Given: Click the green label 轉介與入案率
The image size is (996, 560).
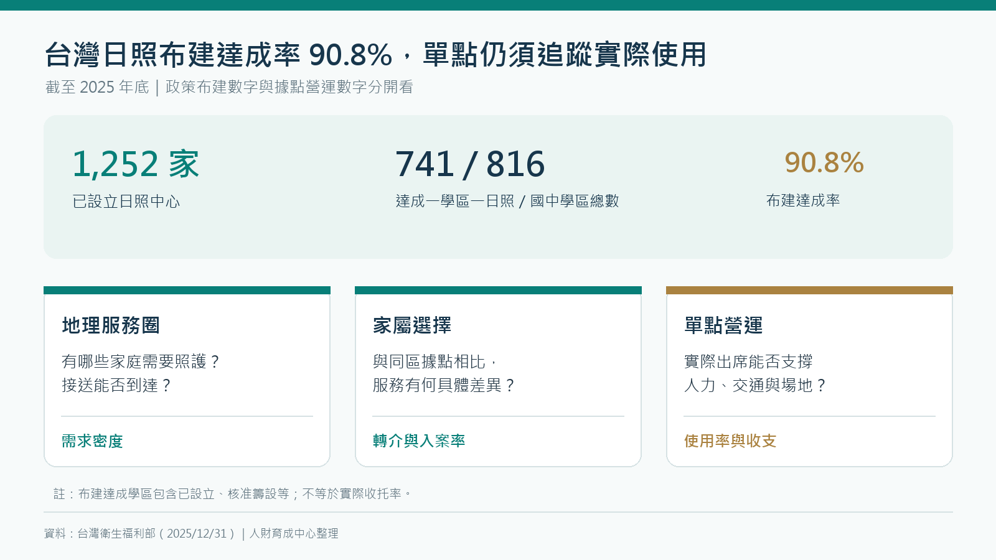Looking at the screenshot, I should (419, 441).
